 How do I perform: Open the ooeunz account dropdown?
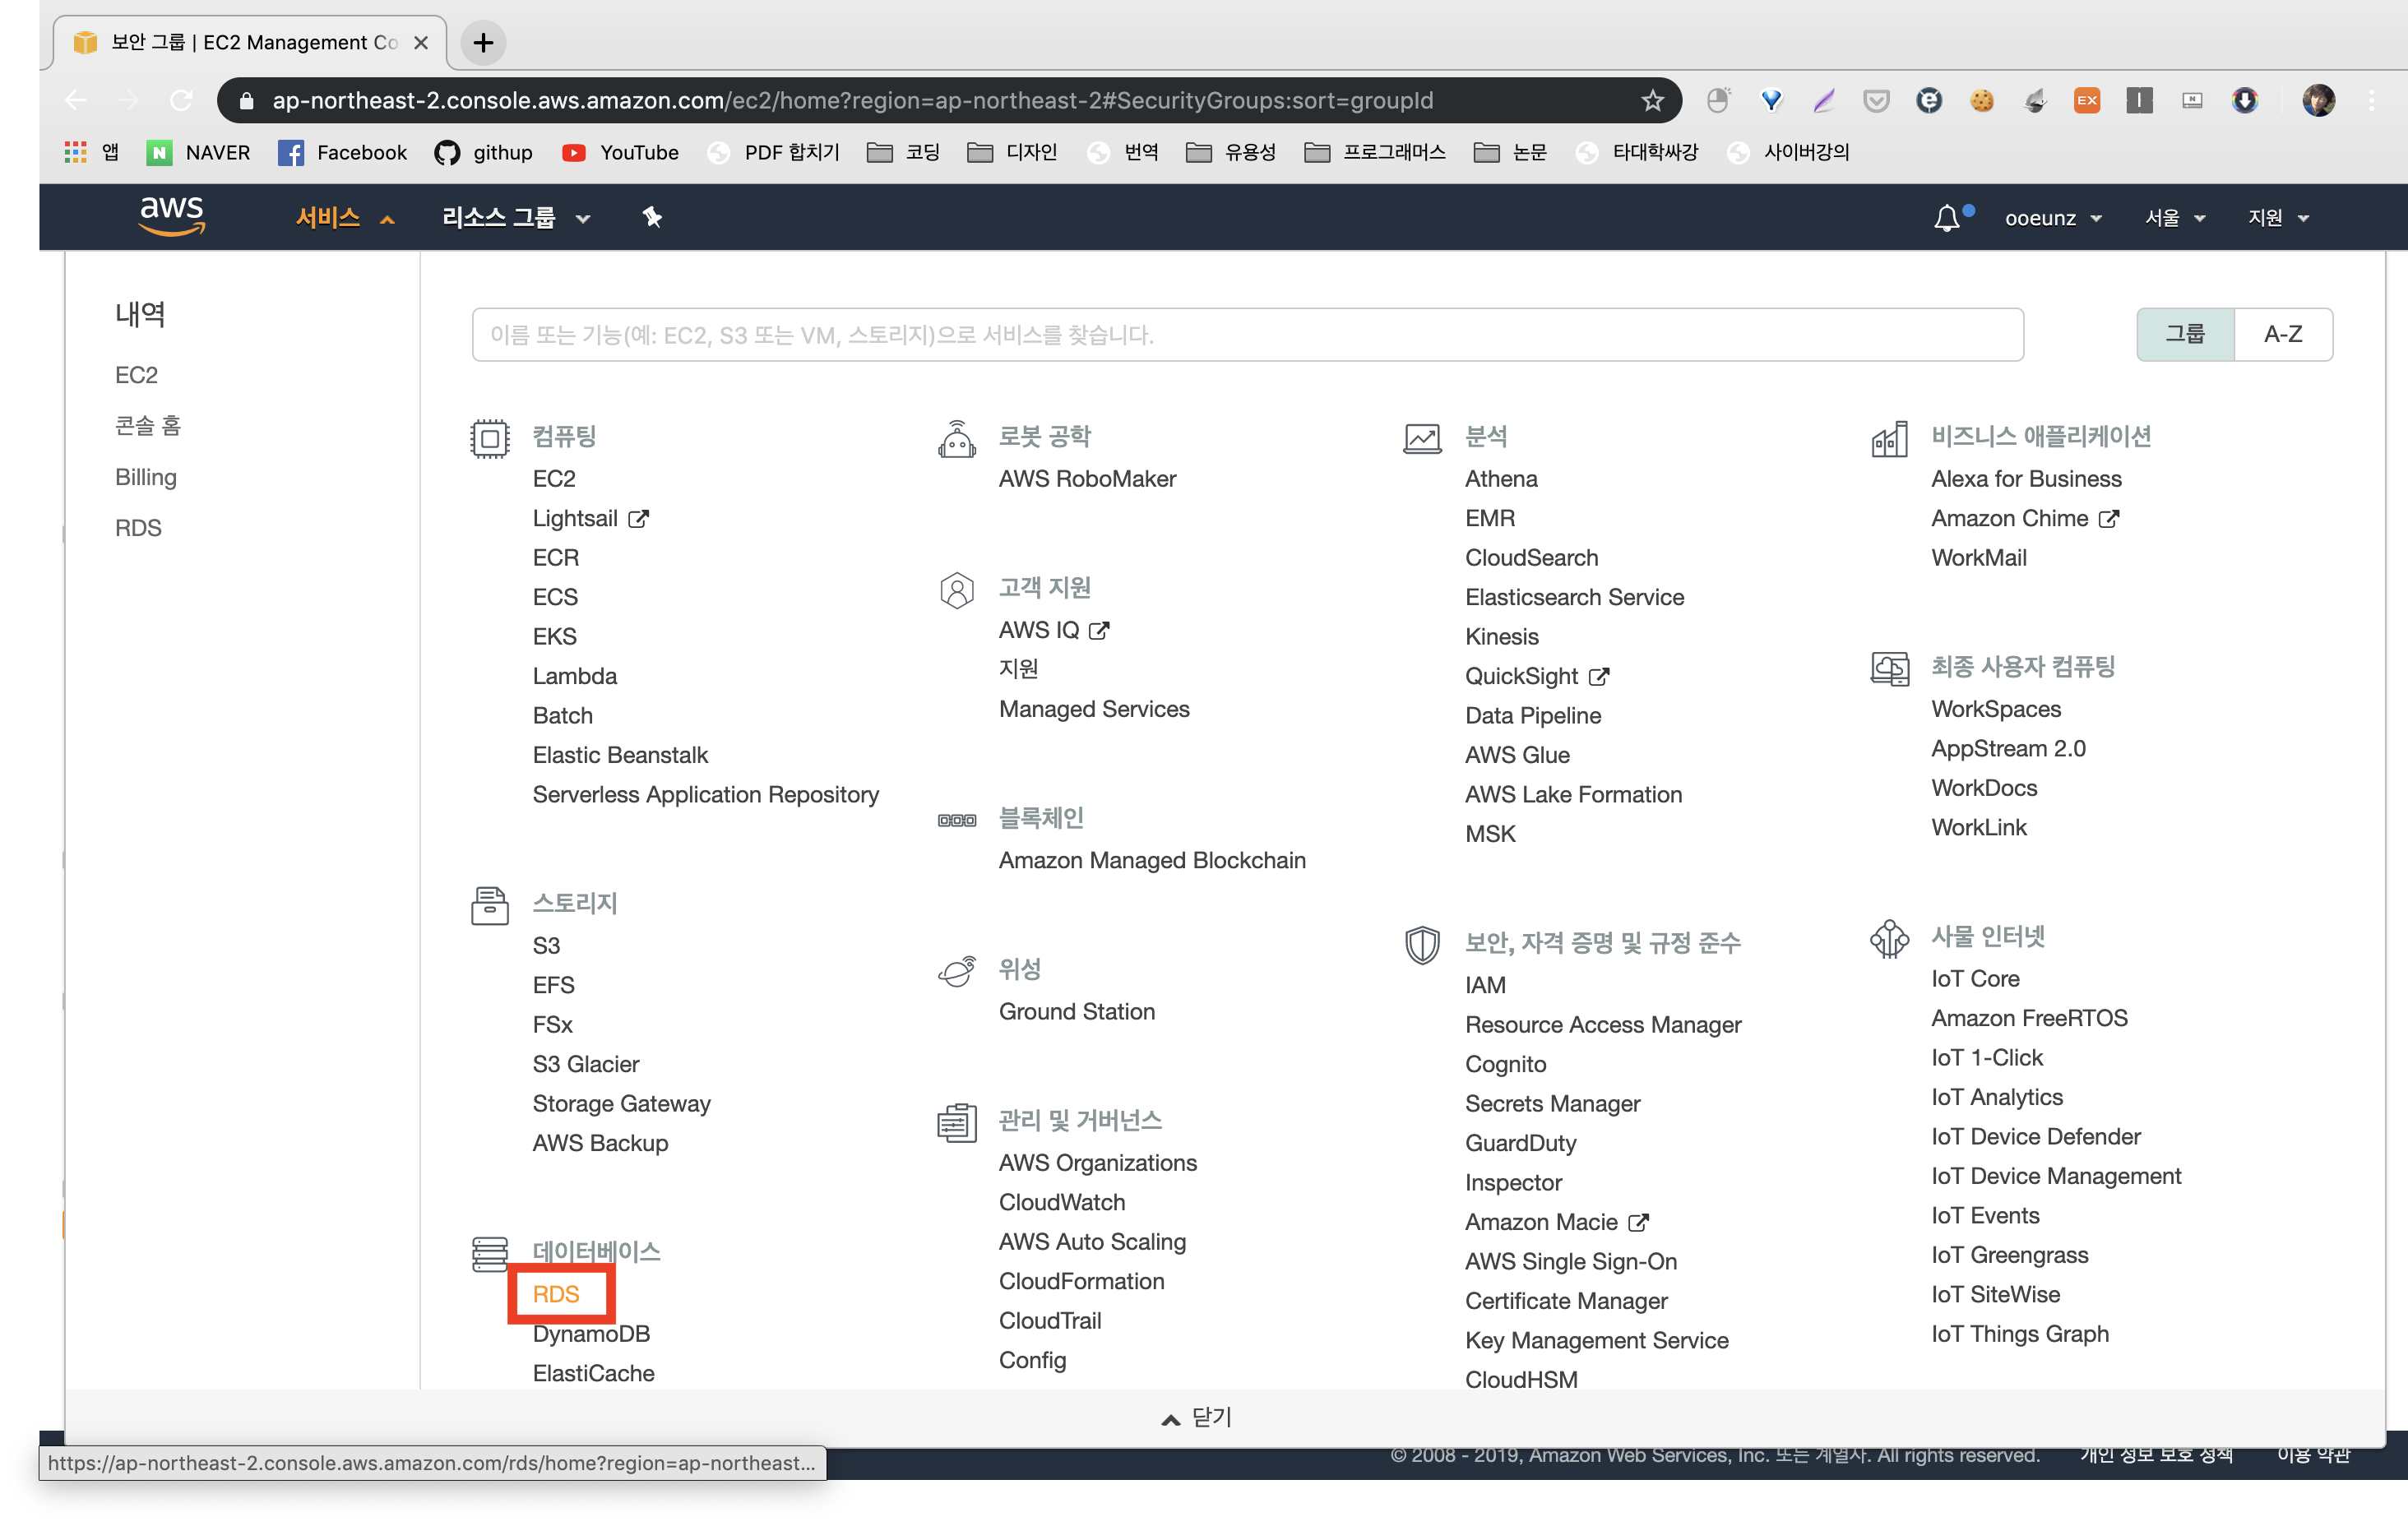pyautogui.click(x=2052, y=217)
